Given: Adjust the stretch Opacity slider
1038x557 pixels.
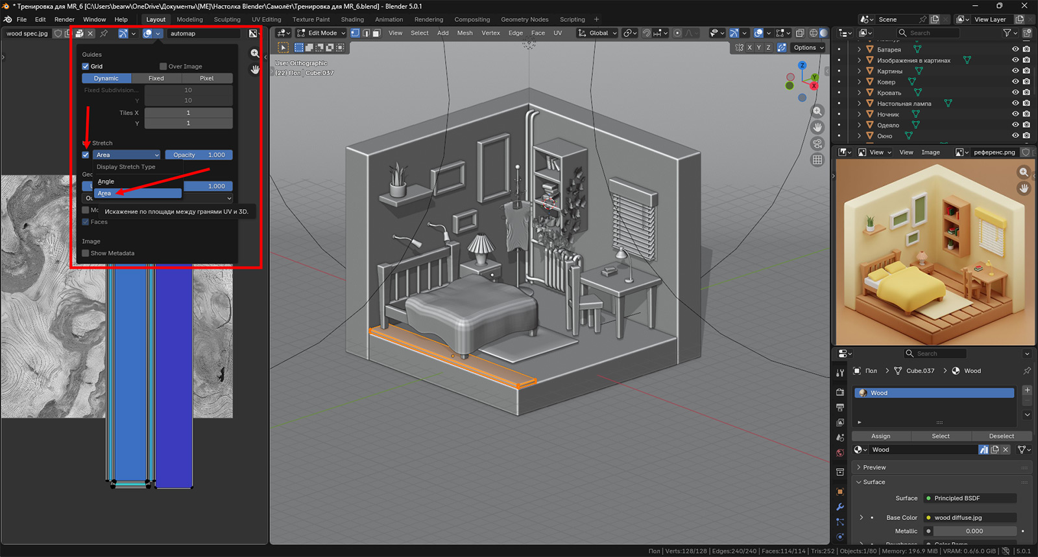Looking at the screenshot, I should tap(199, 155).
